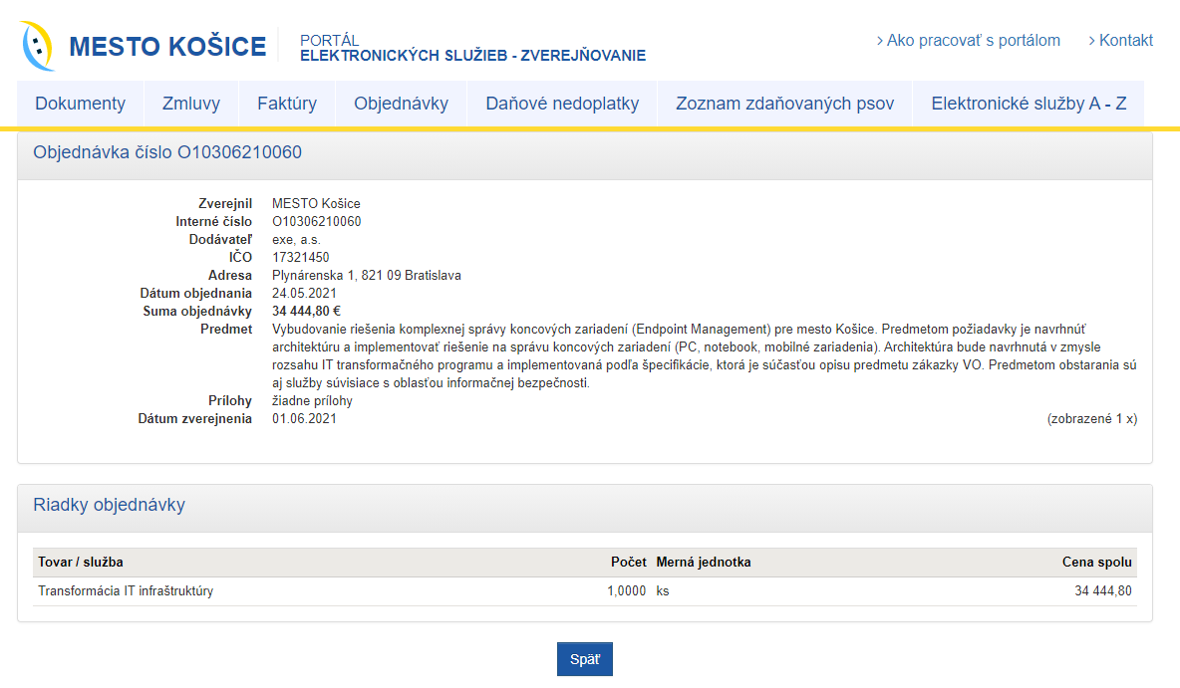Open the Ako pracovať s portálom link
The height and width of the screenshot is (688, 1180).
[x=969, y=41]
